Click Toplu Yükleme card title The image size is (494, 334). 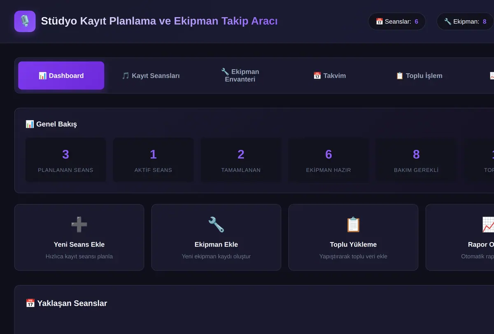[353, 244]
